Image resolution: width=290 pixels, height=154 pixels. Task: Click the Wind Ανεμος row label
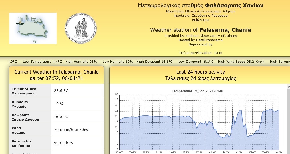coord(30,130)
